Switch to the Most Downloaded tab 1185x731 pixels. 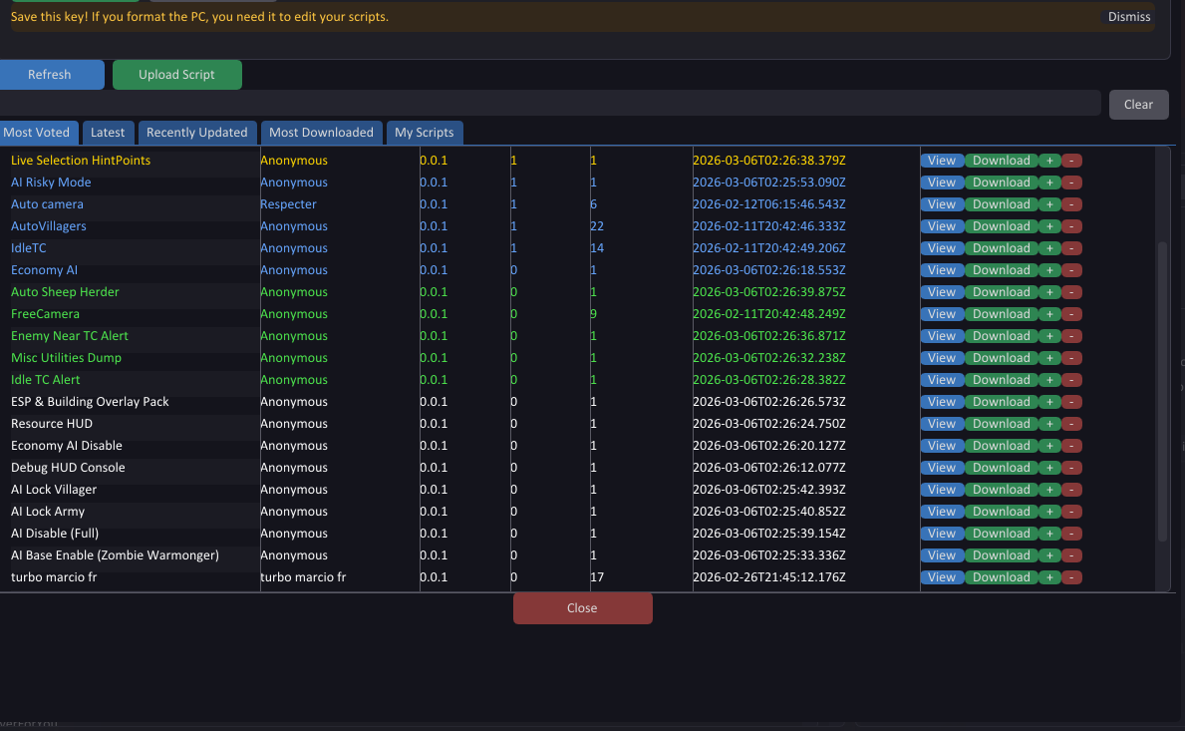(x=321, y=133)
